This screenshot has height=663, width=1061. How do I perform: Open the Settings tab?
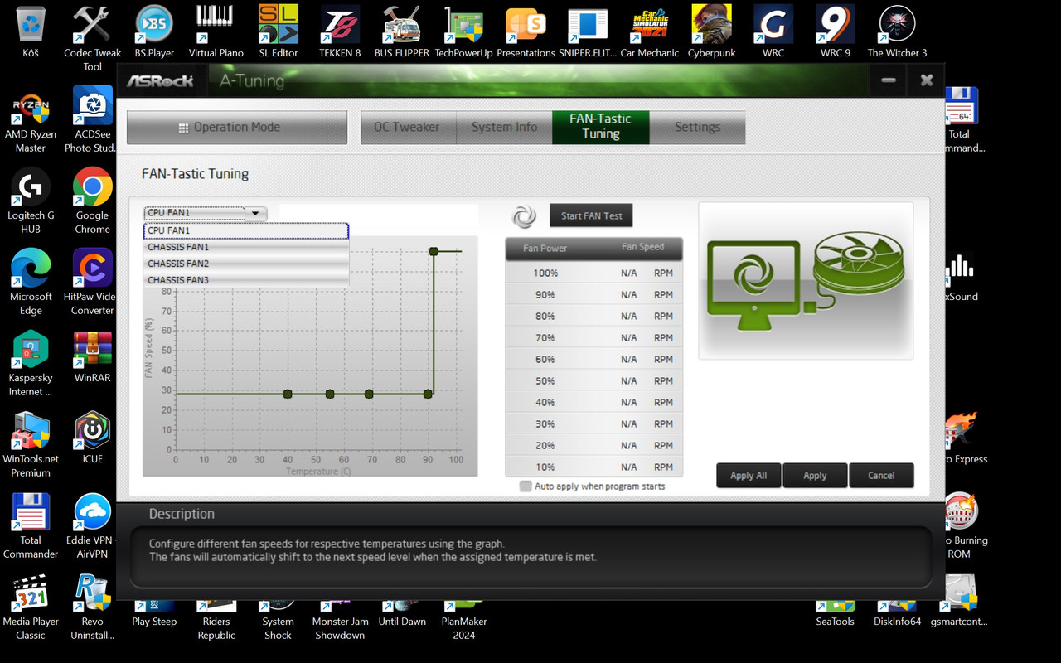[x=697, y=127]
